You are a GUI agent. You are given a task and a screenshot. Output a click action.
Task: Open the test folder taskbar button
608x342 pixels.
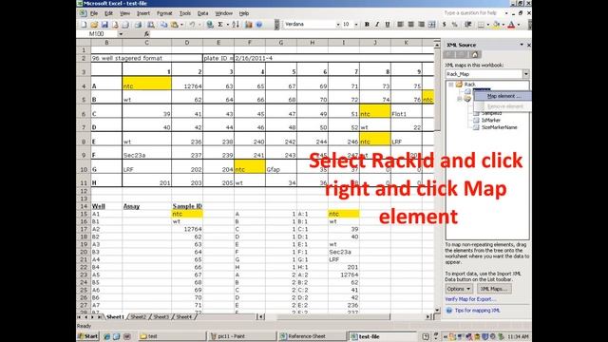(x=173, y=336)
